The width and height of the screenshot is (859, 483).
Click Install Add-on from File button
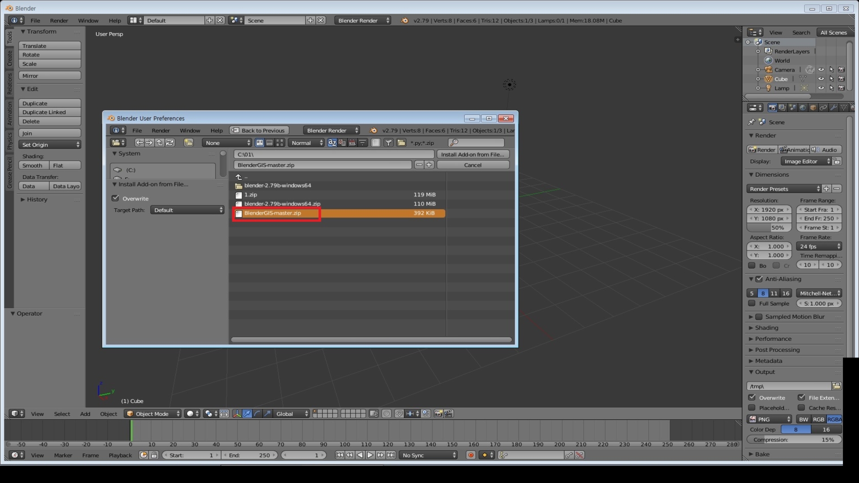pyautogui.click(x=473, y=154)
